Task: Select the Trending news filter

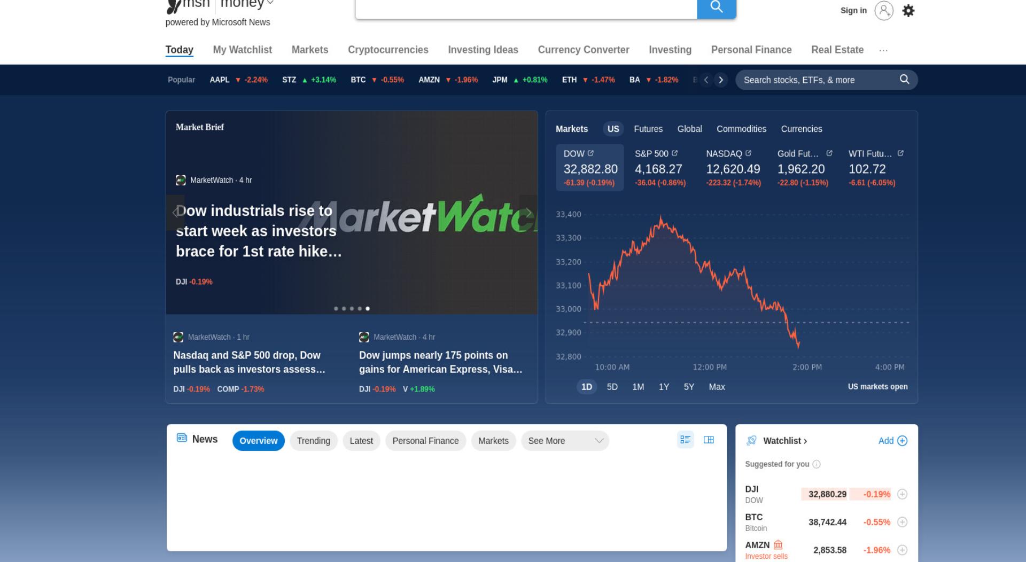Action: (314, 441)
